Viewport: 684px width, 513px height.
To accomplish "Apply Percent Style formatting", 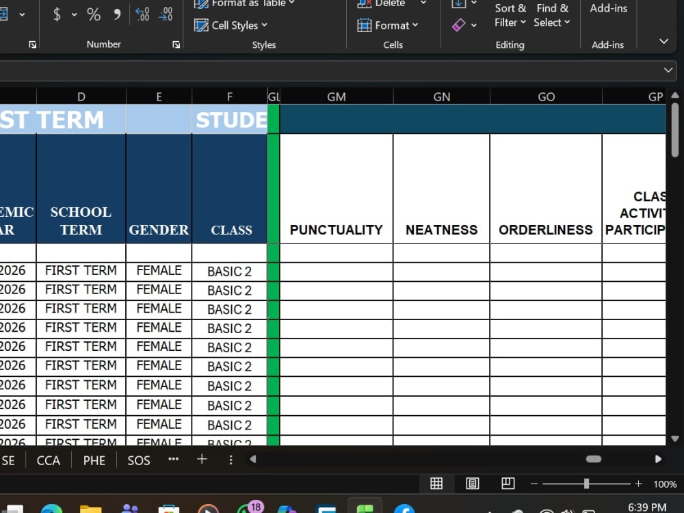I will pyautogui.click(x=93, y=14).
